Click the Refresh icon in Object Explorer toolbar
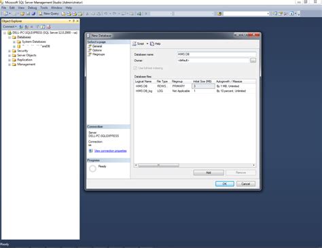 43,26
